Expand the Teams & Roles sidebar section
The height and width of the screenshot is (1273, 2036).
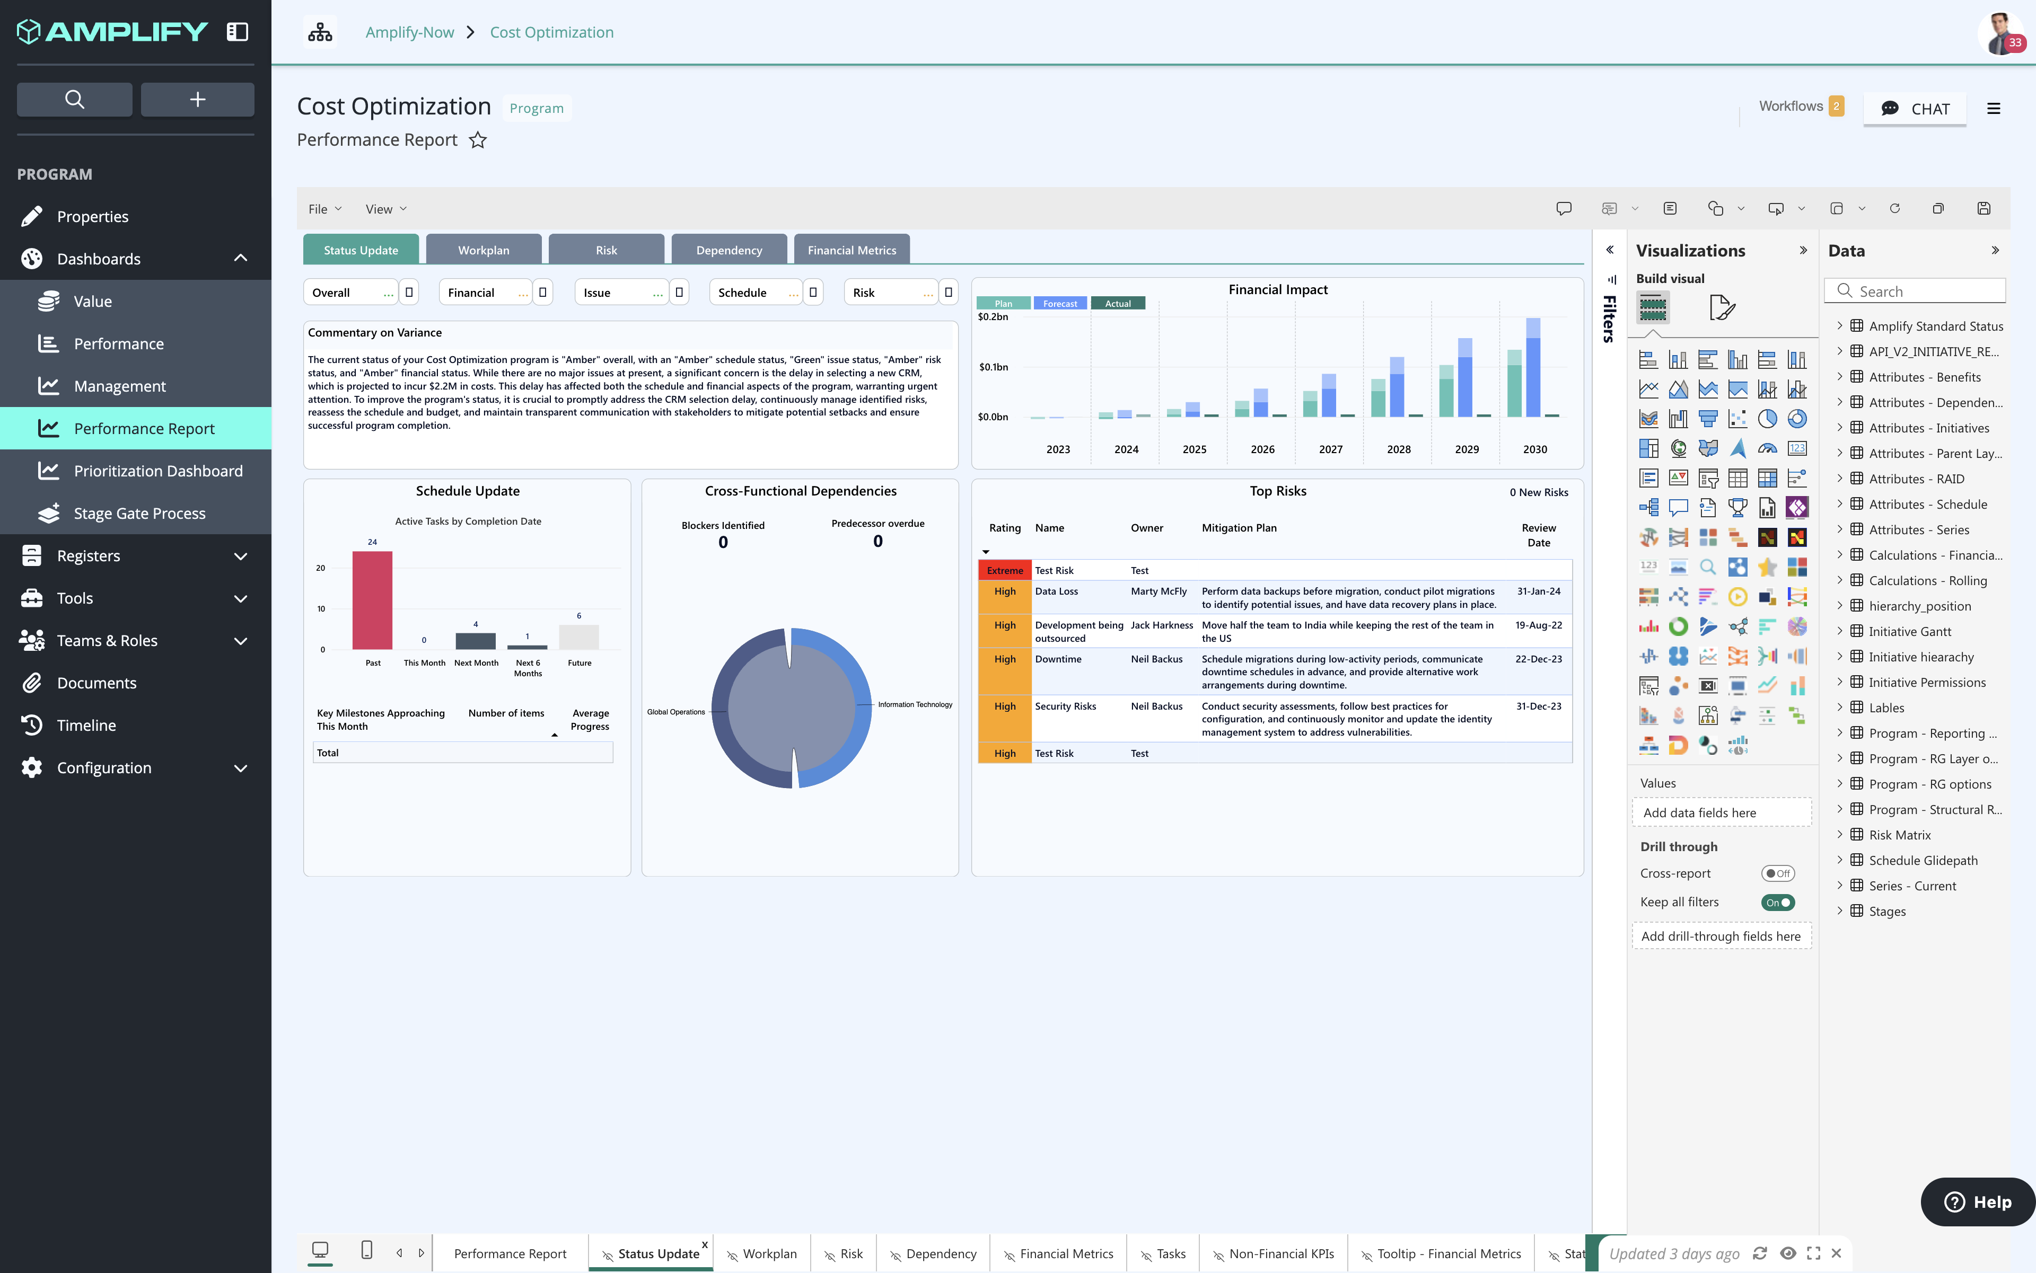coord(241,641)
